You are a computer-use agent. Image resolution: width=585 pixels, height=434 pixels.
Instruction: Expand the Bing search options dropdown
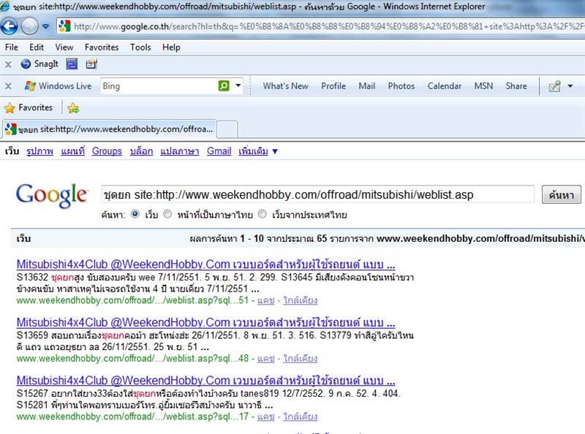pos(238,85)
